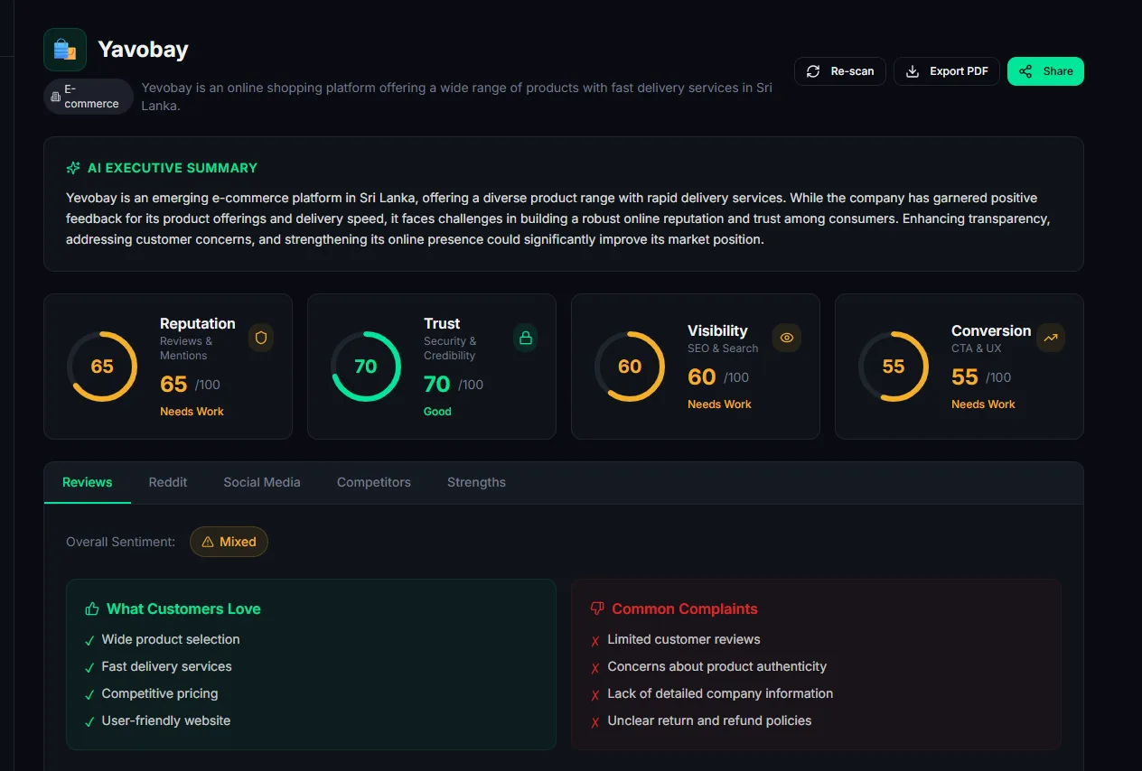Click the X mark beside Limited customer reviews
Image resolution: width=1142 pixels, height=771 pixels.
(x=595, y=641)
